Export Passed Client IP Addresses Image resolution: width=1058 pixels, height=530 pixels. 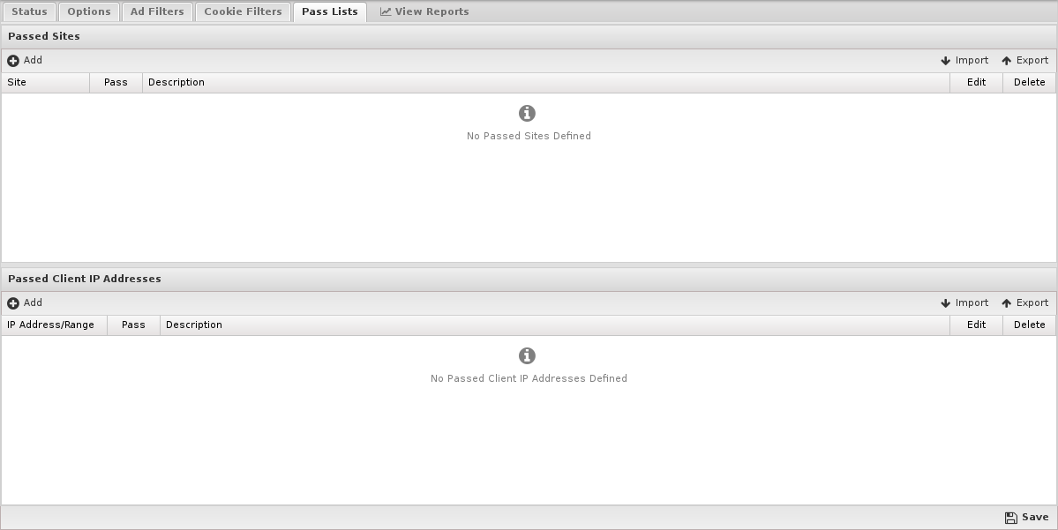coord(1025,302)
